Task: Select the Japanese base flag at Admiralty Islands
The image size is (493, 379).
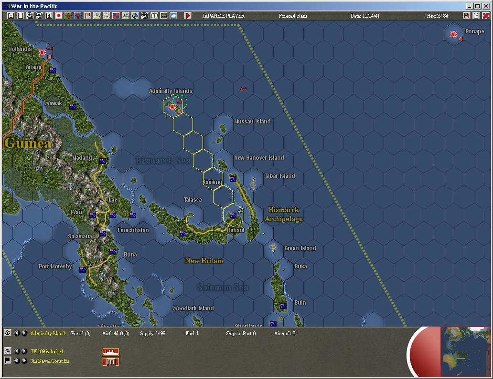Action: [172, 107]
